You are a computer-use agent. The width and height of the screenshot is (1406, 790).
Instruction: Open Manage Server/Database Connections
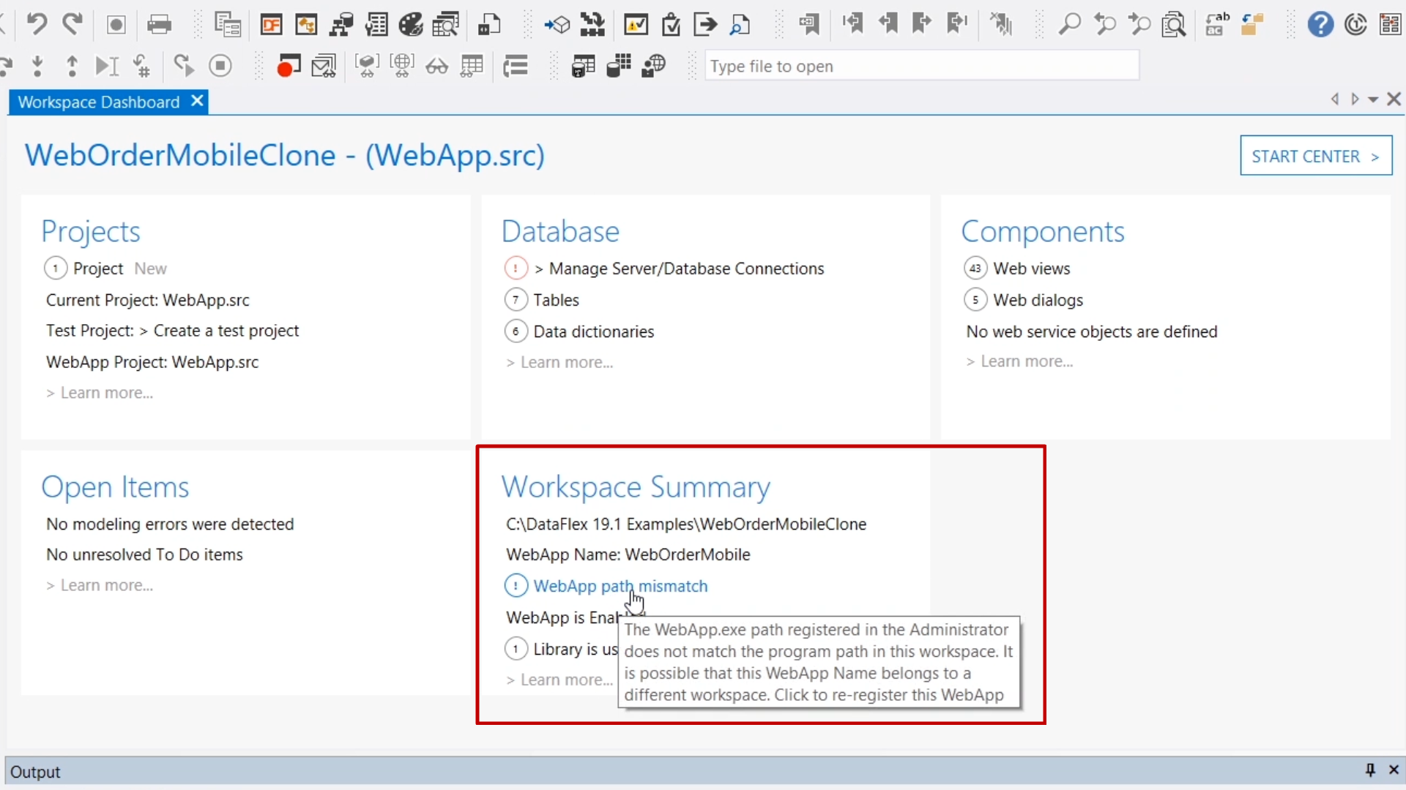[686, 268]
